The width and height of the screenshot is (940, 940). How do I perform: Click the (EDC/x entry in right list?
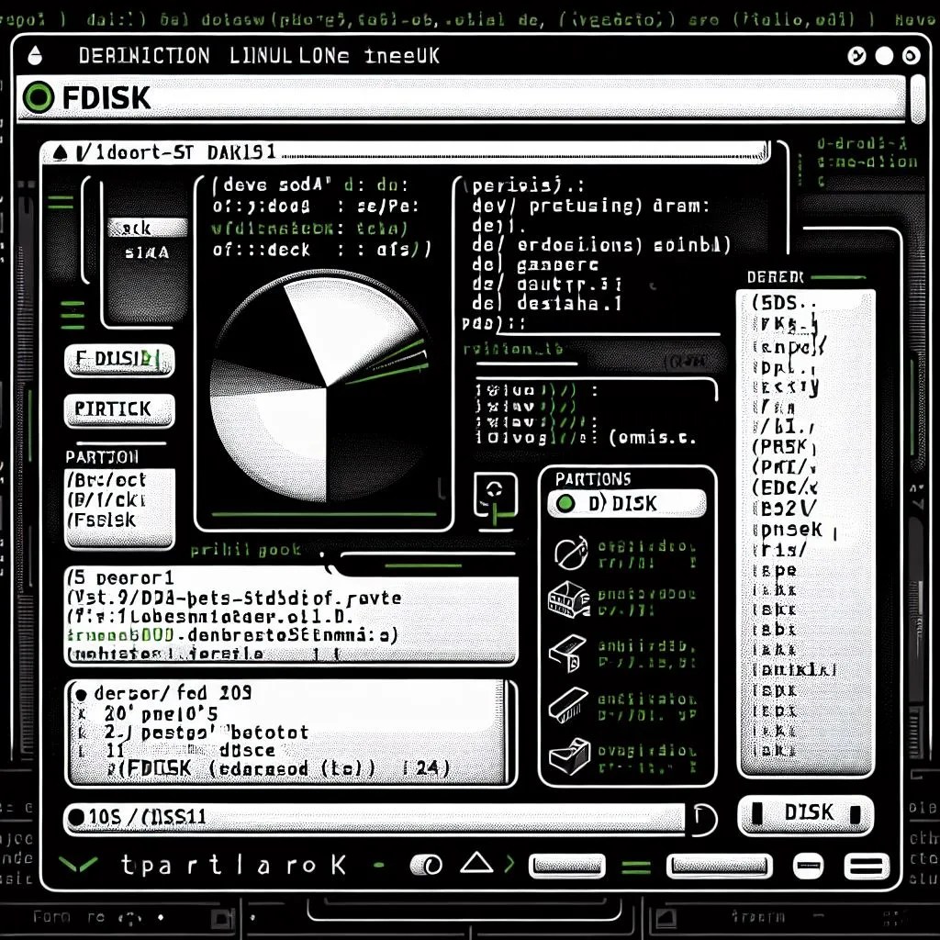coord(784,487)
